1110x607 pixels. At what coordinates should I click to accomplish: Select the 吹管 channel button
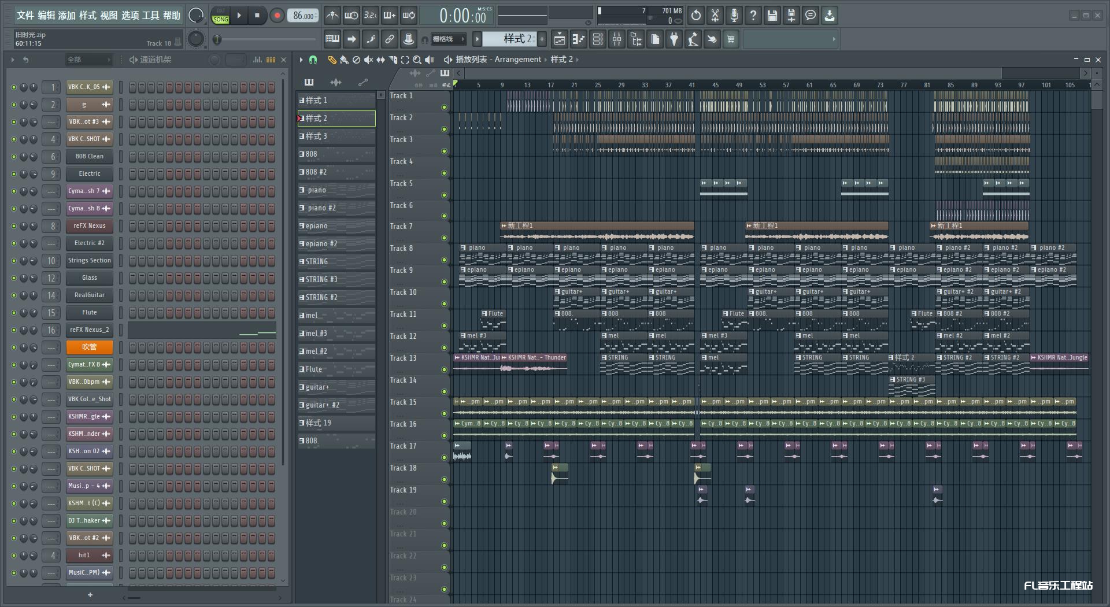pos(89,347)
